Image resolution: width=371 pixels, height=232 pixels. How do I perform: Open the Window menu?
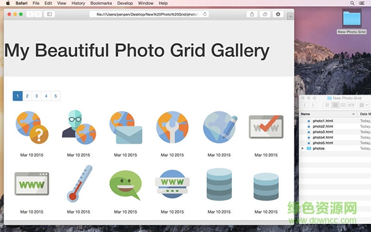146,3
